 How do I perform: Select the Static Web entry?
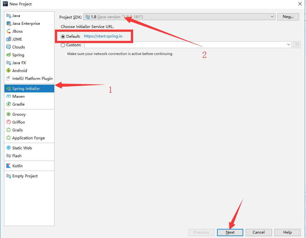29,148
